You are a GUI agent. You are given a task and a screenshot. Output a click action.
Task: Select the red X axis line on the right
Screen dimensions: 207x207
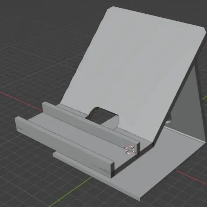coord(191,178)
